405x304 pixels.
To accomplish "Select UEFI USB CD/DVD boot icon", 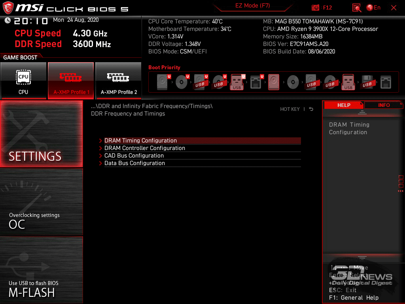I will pos(219,82).
